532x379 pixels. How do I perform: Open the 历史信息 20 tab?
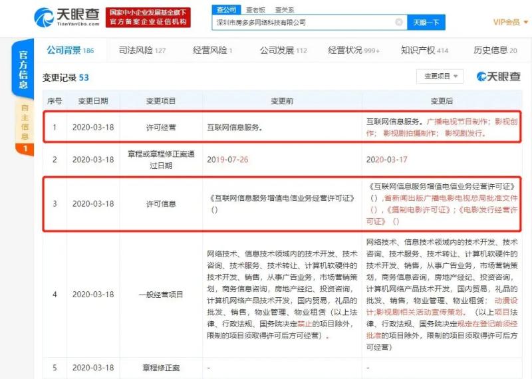[495, 51]
